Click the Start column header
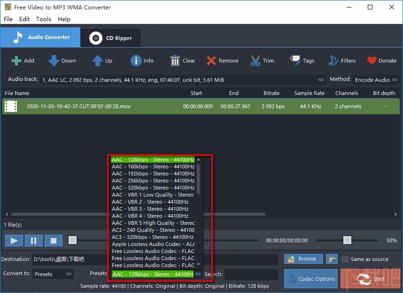 (x=196, y=93)
